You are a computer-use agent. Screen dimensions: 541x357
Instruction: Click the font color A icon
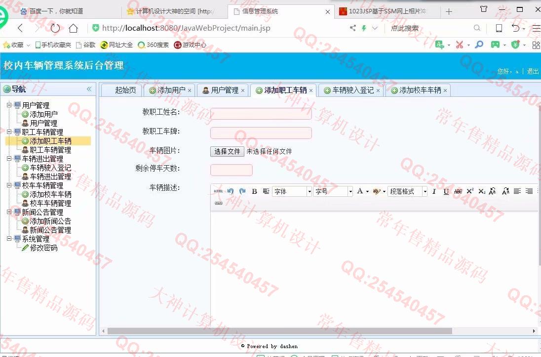360,191
